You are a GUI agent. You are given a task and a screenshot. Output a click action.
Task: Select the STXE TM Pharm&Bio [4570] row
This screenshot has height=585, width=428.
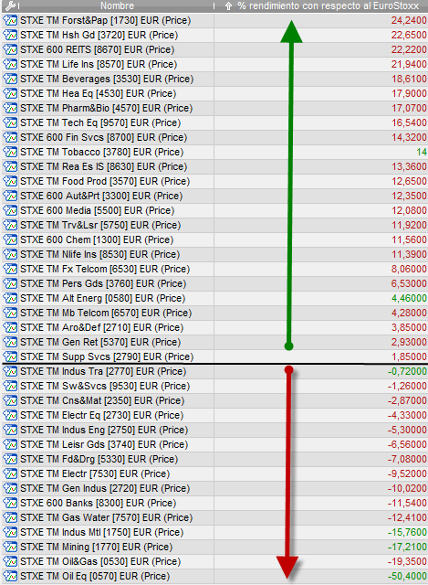point(214,108)
